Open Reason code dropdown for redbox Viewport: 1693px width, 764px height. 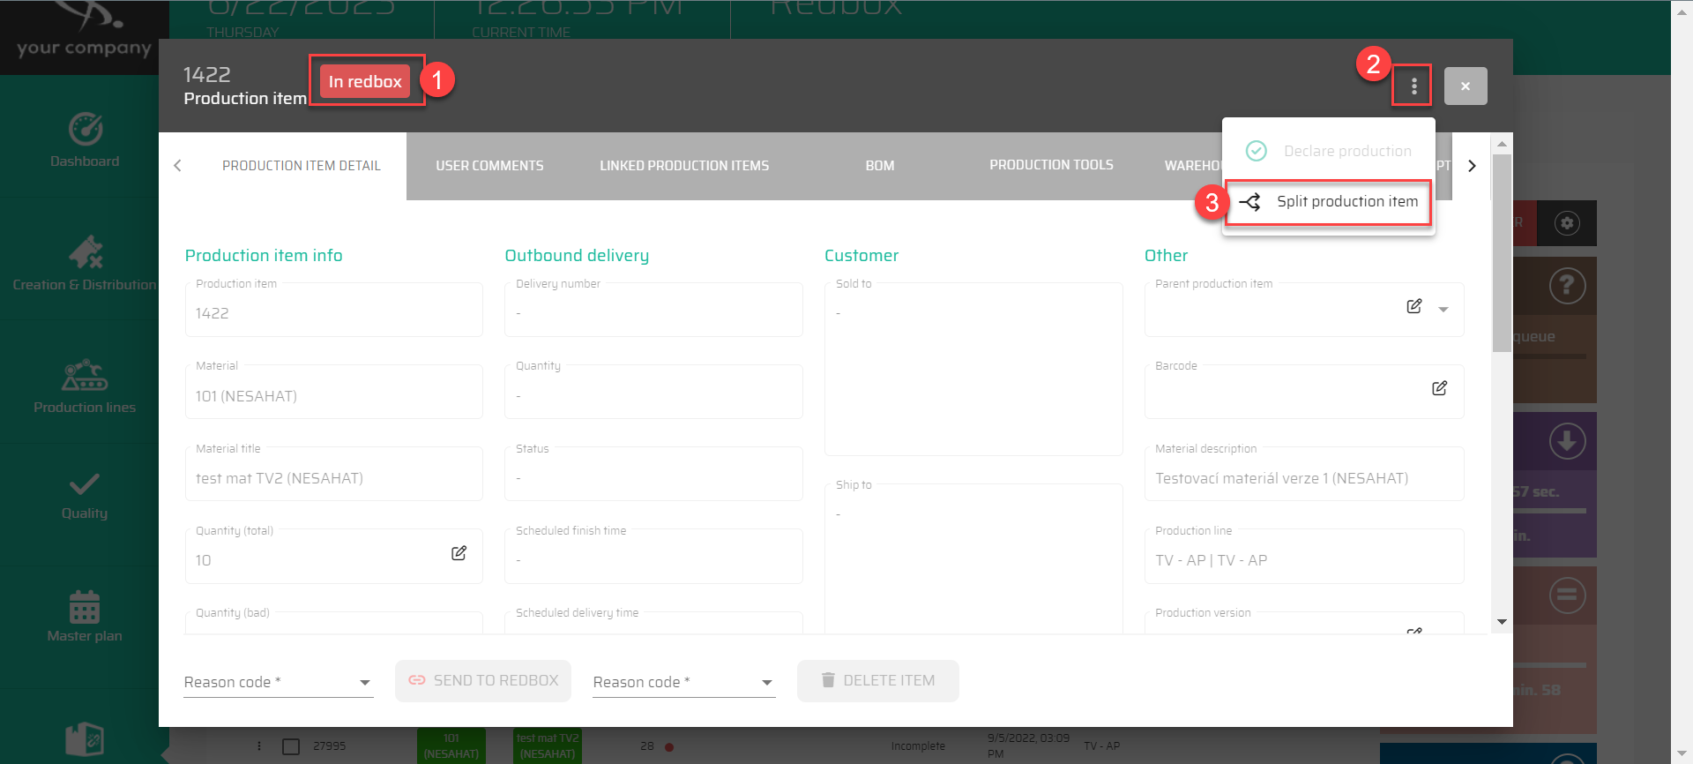pos(278,682)
